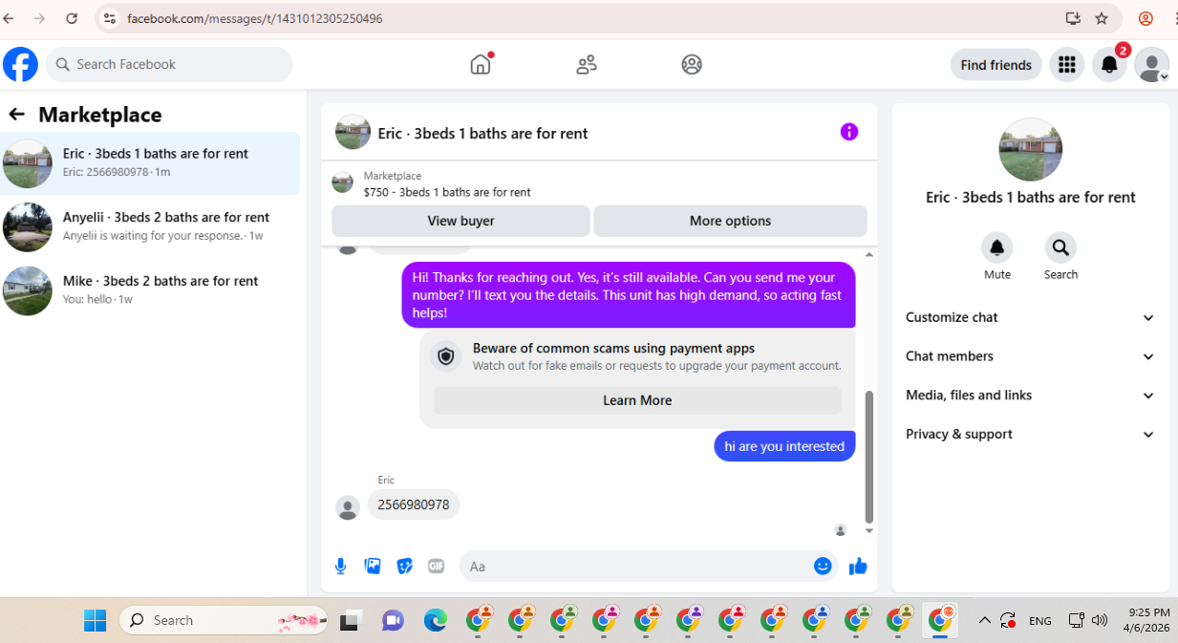Screen dimensions: 1178x643
Task: Click the browser address bar URL
Action: (x=255, y=18)
